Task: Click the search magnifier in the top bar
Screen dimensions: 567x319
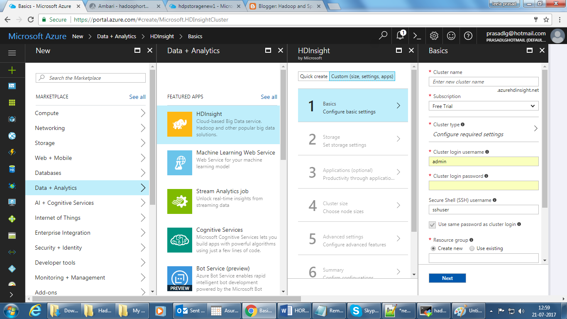Action: click(x=383, y=36)
